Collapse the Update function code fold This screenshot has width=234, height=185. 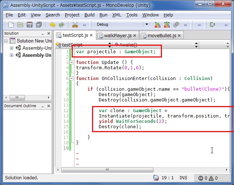click(x=72, y=62)
